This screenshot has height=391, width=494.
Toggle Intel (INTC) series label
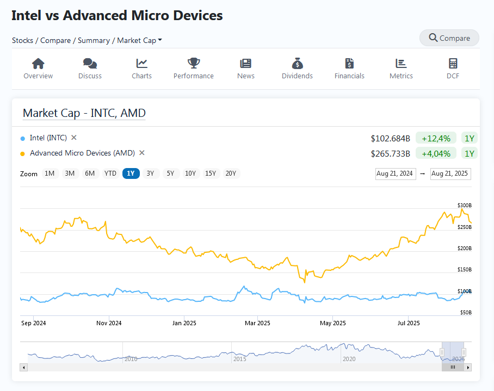point(48,138)
